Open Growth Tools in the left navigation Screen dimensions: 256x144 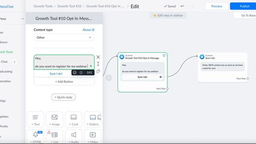tap(6, 52)
